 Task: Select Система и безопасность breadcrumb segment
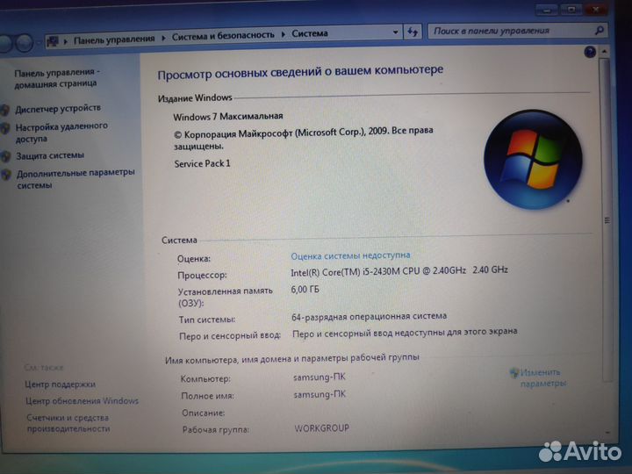(223, 36)
